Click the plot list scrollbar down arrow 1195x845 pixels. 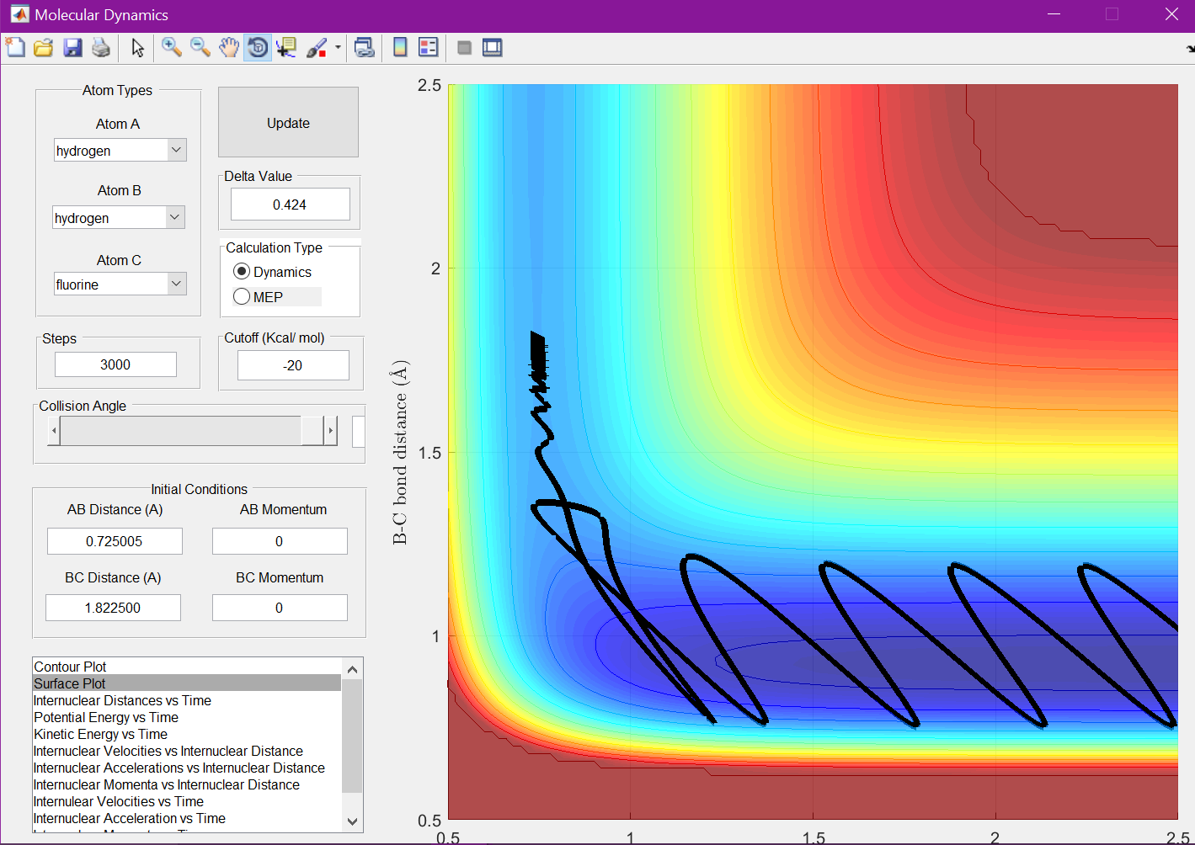pos(352,821)
